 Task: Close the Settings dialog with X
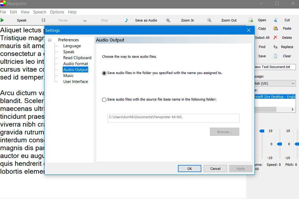tap(249, 30)
